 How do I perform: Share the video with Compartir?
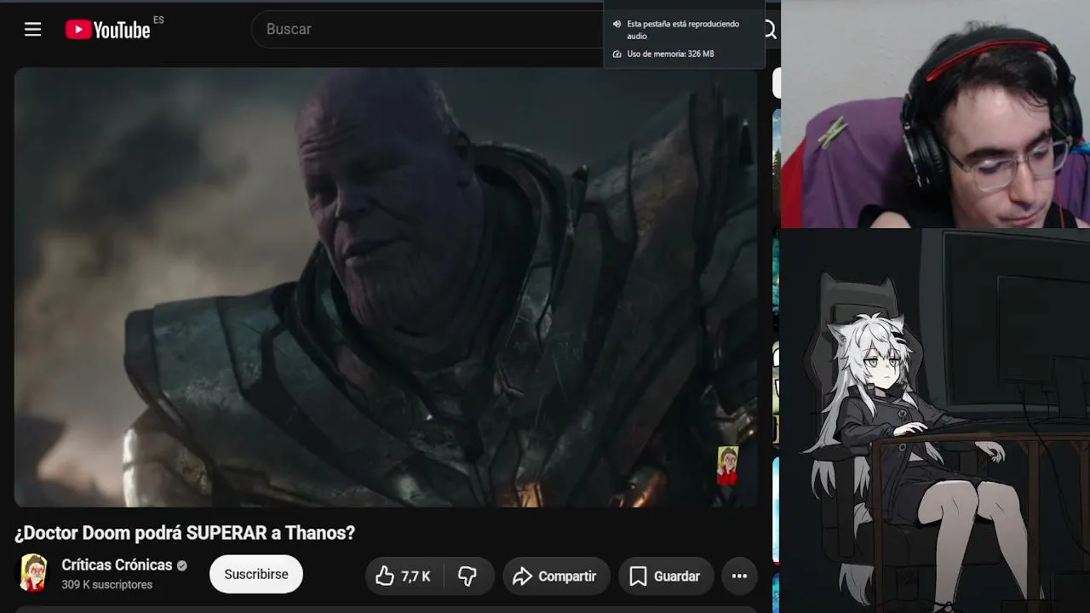[556, 576]
